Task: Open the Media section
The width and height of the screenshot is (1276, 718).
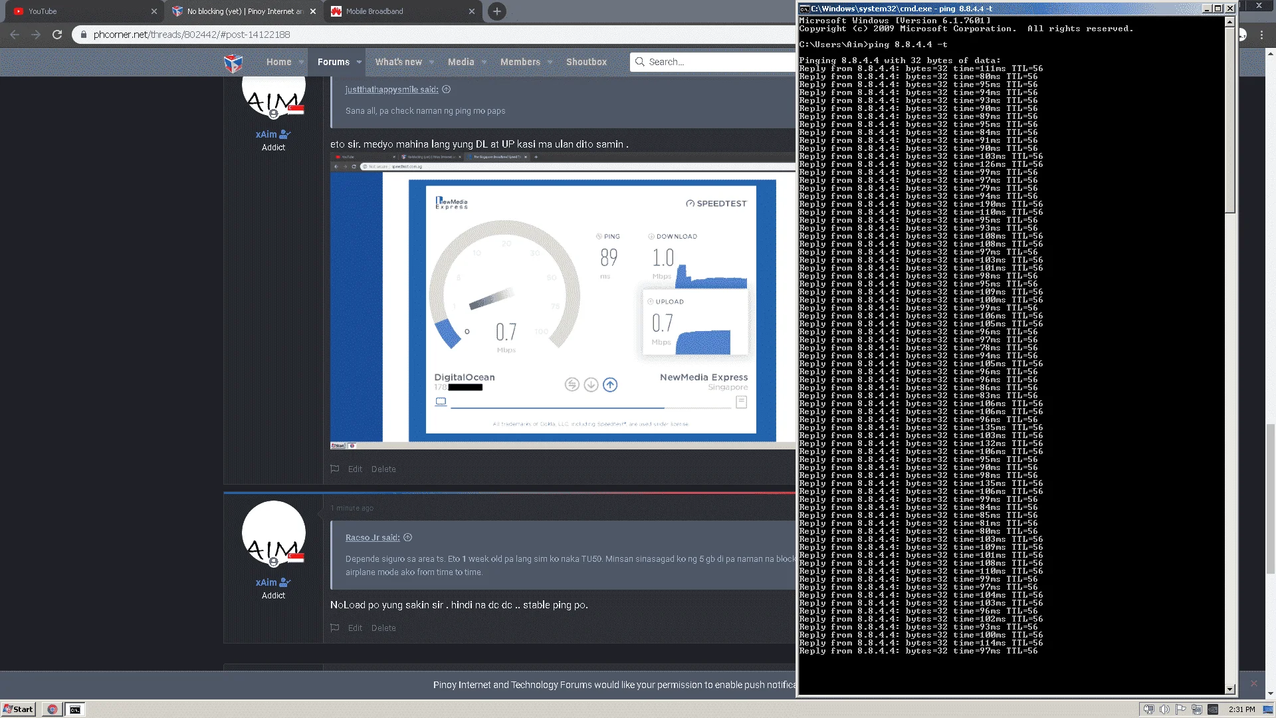Action: (461, 62)
